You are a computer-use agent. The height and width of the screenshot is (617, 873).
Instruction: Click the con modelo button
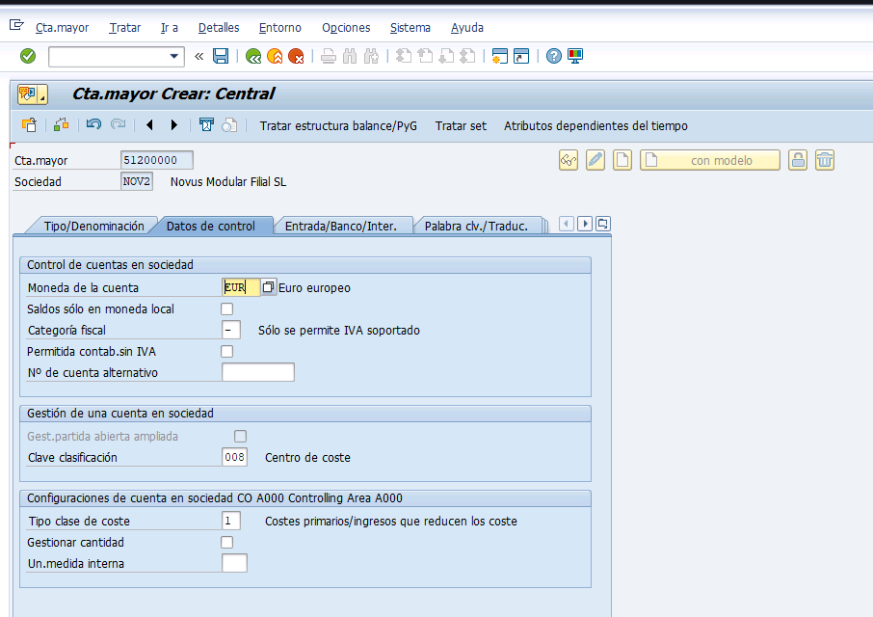(710, 160)
